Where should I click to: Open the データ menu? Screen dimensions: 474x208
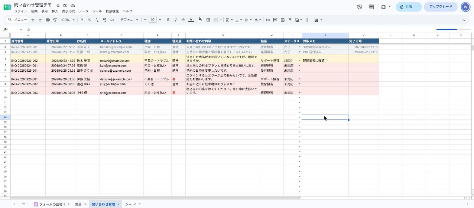point(83,11)
